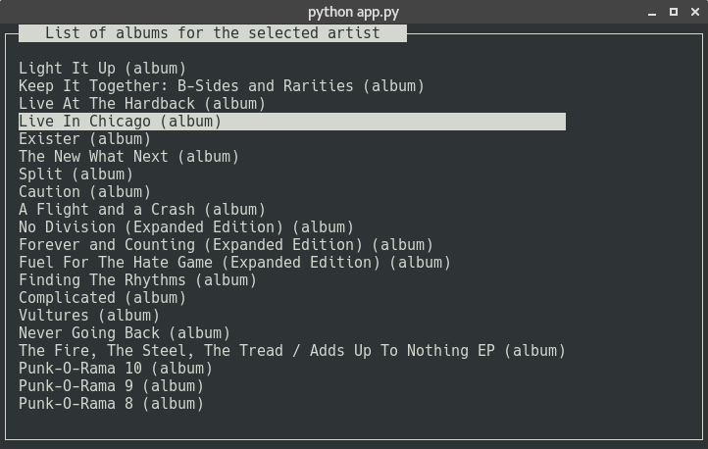Screen dimensions: 708x449
Task: Select the Light It Up album
Action: pos(102,69)
